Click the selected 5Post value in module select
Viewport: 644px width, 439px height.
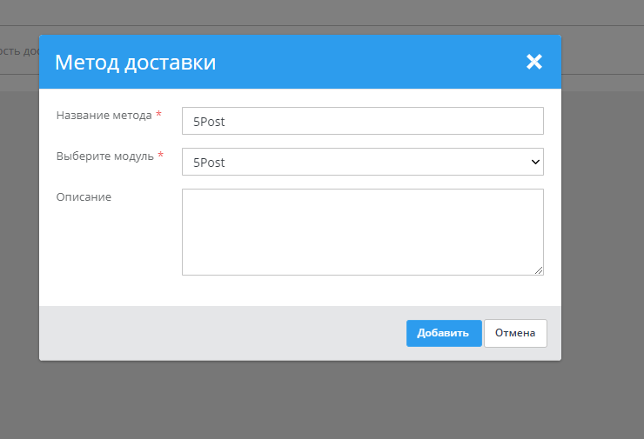click(209, 163)
